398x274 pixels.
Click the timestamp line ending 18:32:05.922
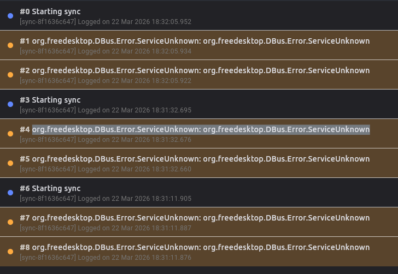click(106, 81)
